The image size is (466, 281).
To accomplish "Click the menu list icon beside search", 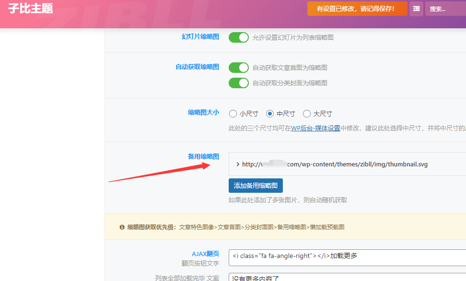I will (416, 9).
